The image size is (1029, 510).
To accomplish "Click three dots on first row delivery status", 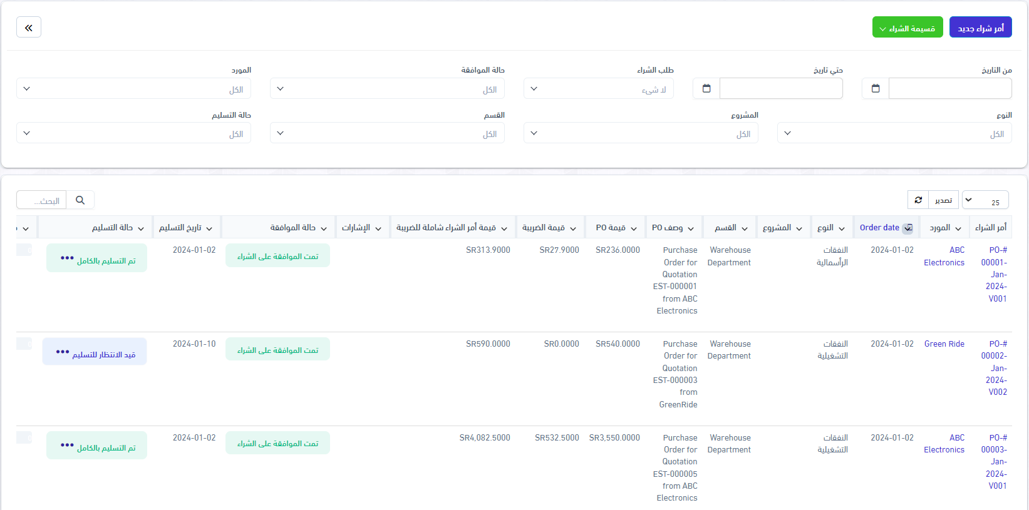I will click(67, 258).
